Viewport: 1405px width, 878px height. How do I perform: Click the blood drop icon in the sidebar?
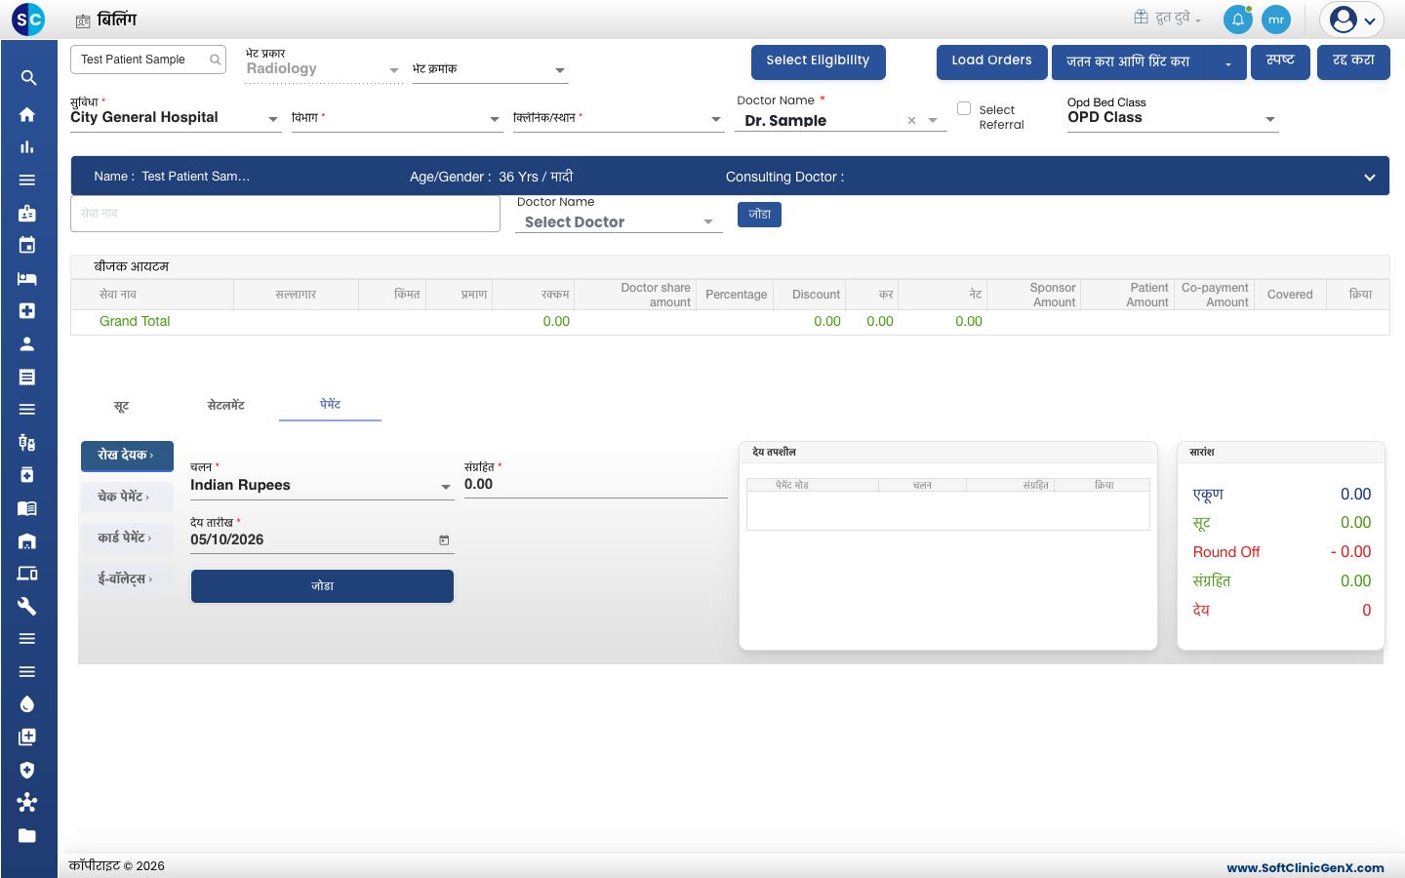pos(27,704)
